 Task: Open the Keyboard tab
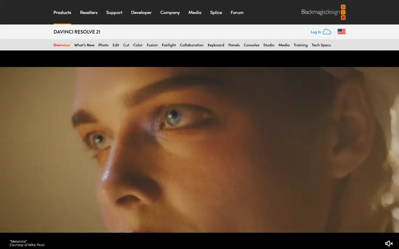click(216, 45)
